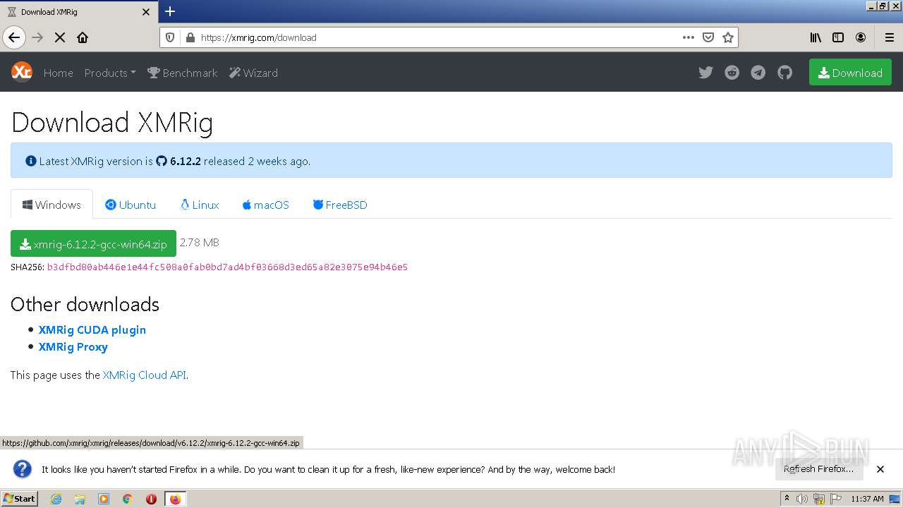The height and width of the screenshot is (508, 903).
Task: Click the browser forward arrow
Action: 37,37
